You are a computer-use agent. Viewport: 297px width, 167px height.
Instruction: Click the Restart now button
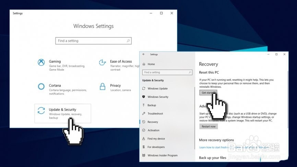tap(209, 127)
